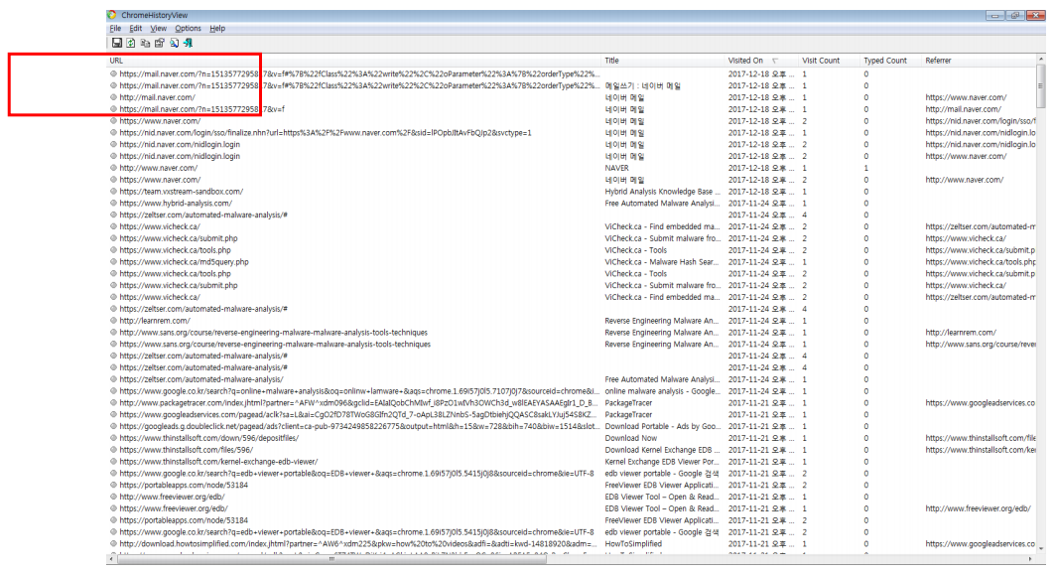Click the 'Download Now' title cell
Image resolution: width=1055 pixels, height=573 pixels.
coord(631,438)
